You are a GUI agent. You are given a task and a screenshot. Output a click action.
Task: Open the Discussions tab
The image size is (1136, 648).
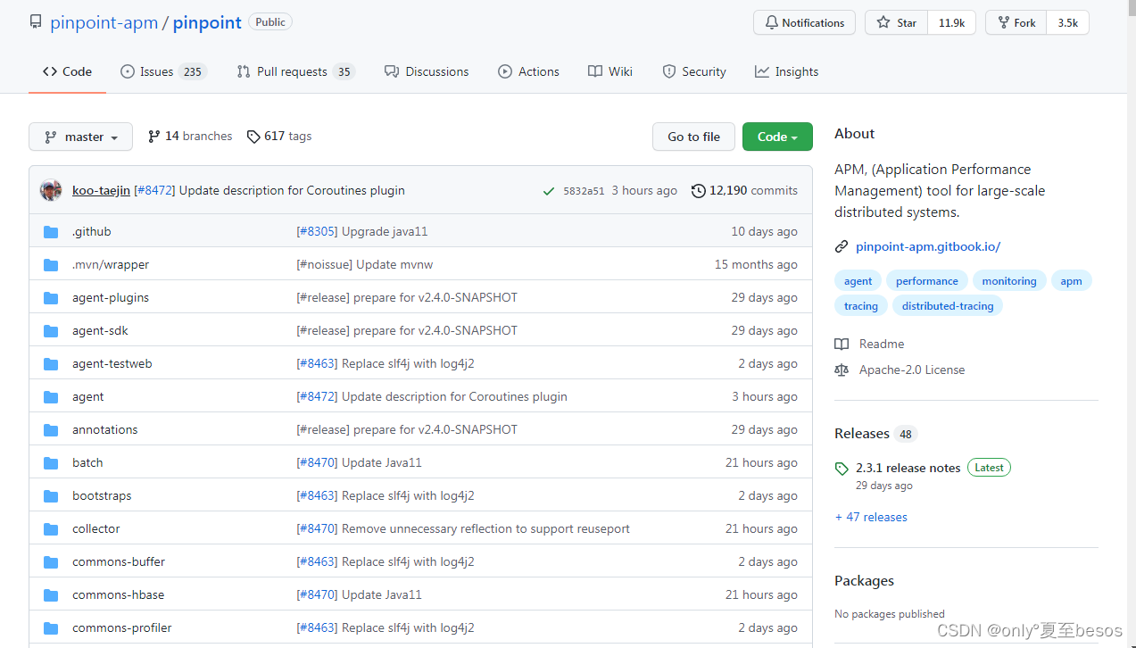click(x=427, y=71)
